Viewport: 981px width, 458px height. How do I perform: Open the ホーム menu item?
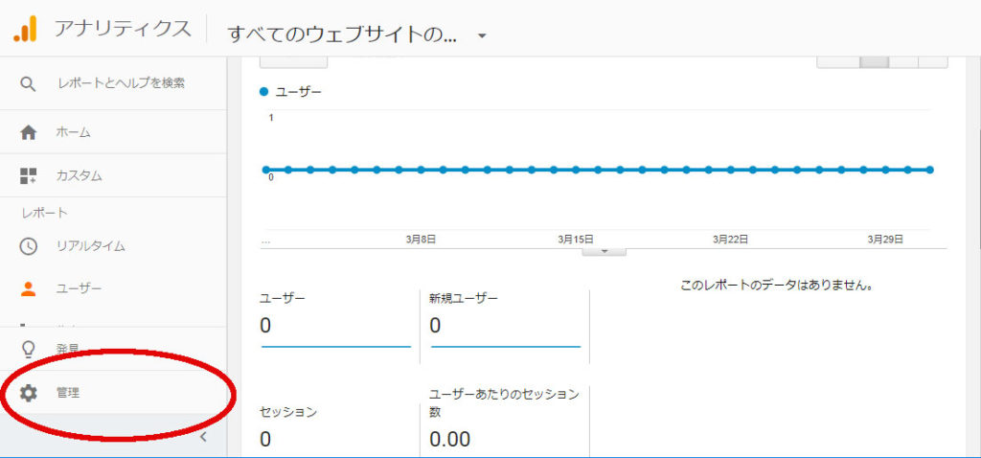click(x=73, y=132)
